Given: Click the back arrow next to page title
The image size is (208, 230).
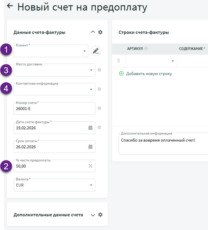Looking at the screenshot, I should (10, 6).
